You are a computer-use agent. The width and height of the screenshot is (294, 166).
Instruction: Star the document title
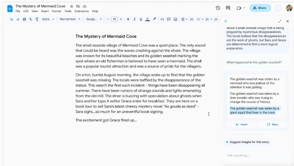tap(71, 6)
